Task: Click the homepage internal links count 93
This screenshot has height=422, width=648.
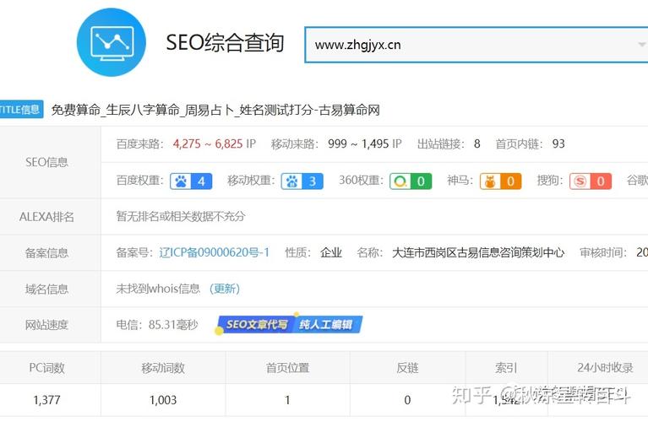Action: (558, 144)
